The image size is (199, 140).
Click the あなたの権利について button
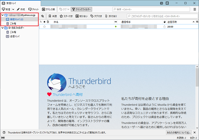click(179, 133)
